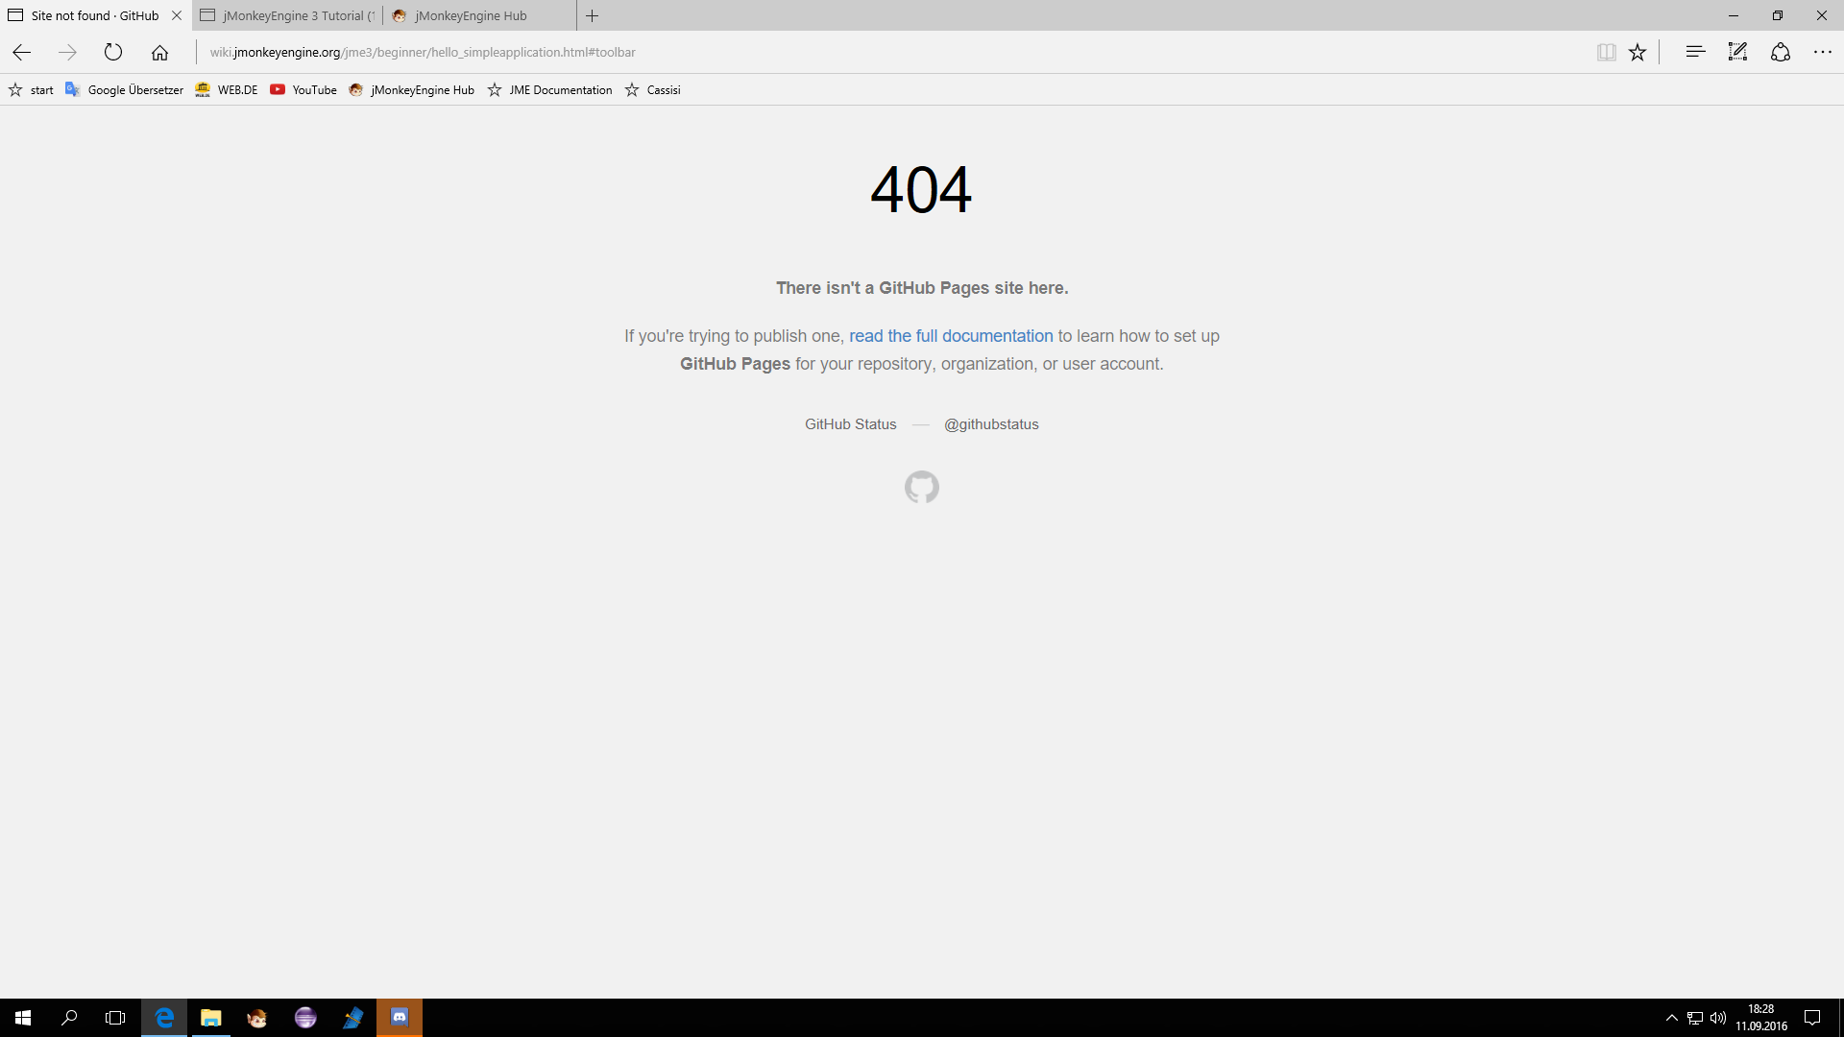Toggle reading view icon in address bar
This screenshot has width=1844, height=1037.
coord(1606,52)
